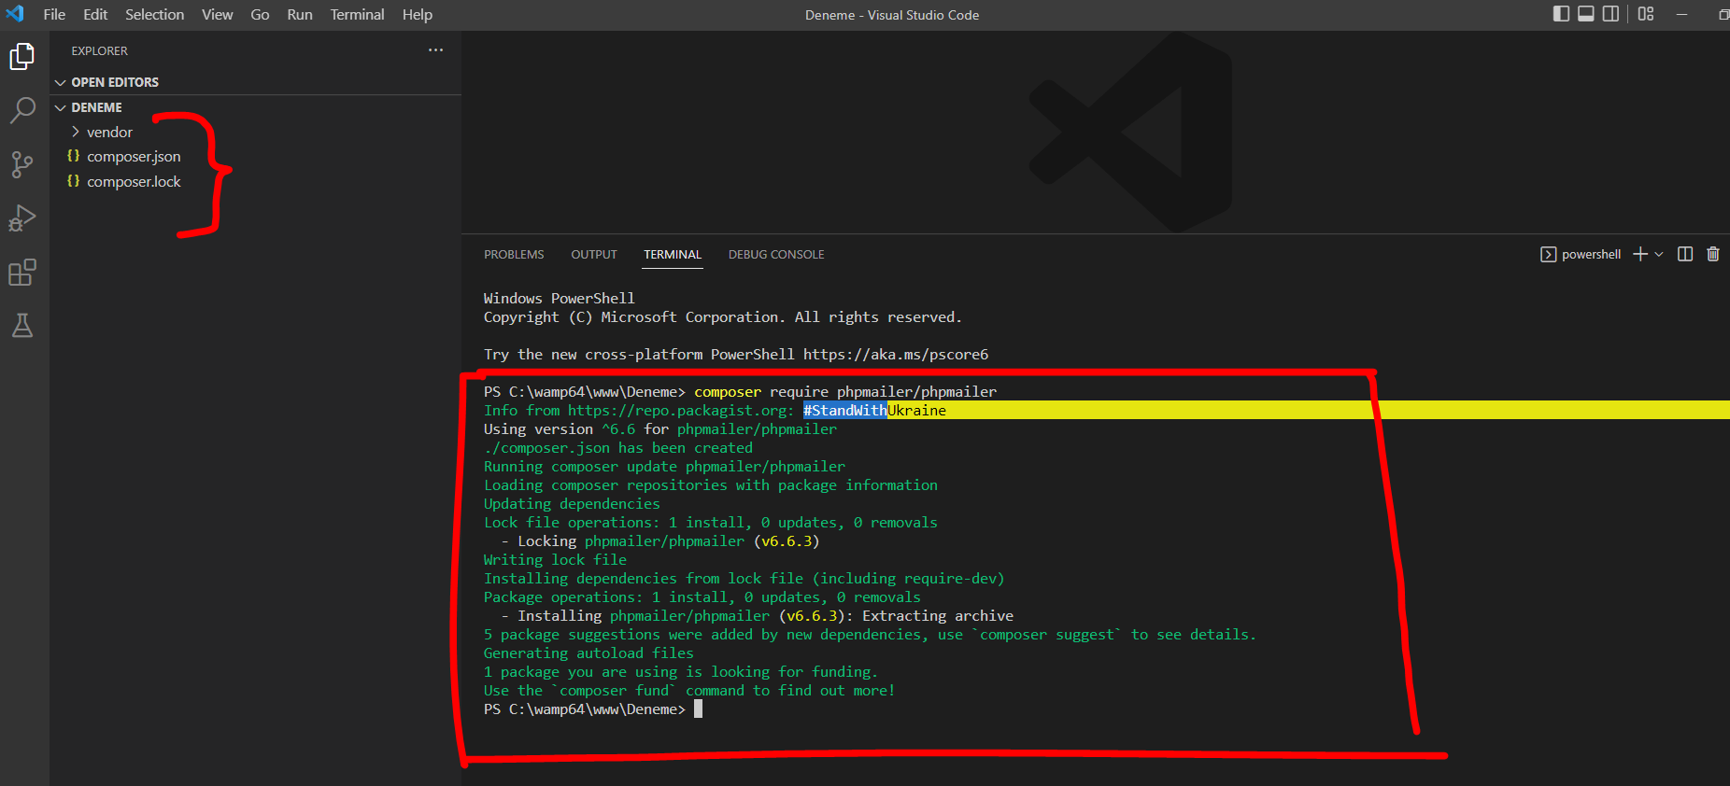Open the Search view icon
This screenshot has width=1730, height=786.
coord(22,110)
